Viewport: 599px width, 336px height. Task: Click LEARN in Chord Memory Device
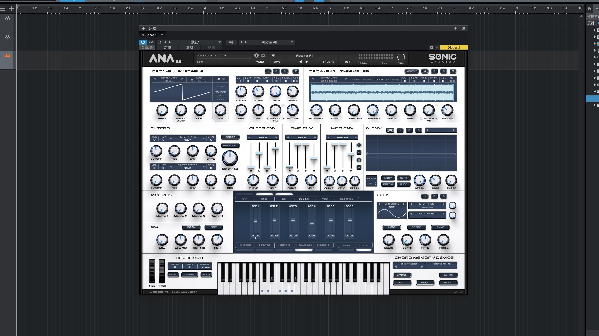tap(448, 275)
